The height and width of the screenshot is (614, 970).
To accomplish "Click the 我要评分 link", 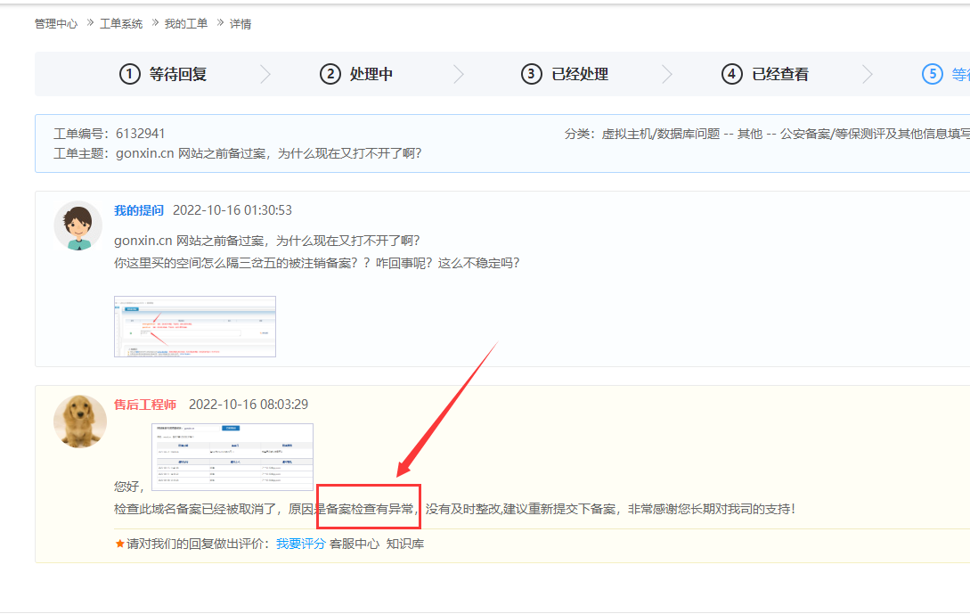I will coord(300,544).
